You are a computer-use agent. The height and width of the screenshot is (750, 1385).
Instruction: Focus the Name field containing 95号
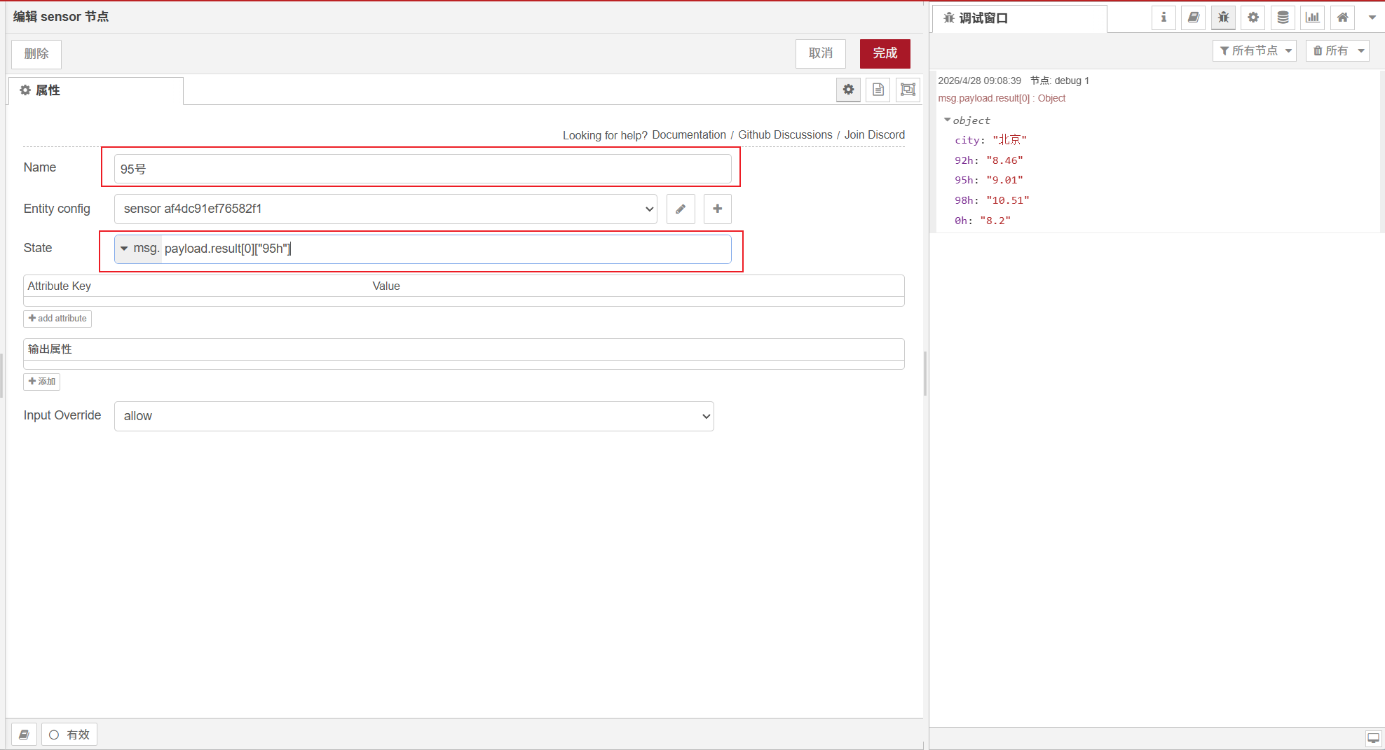423,169
